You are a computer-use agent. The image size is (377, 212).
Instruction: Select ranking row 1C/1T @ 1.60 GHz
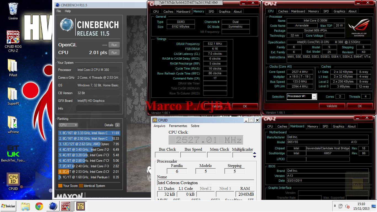pos(89,177)
